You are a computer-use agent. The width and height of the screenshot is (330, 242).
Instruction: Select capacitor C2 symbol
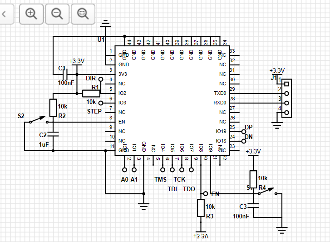coord(53,134)
